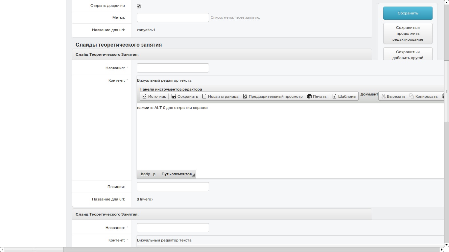Focus the 'Метки' tags input field
Viewport: 449px width, 252px height.
click(x=173, y=17)
